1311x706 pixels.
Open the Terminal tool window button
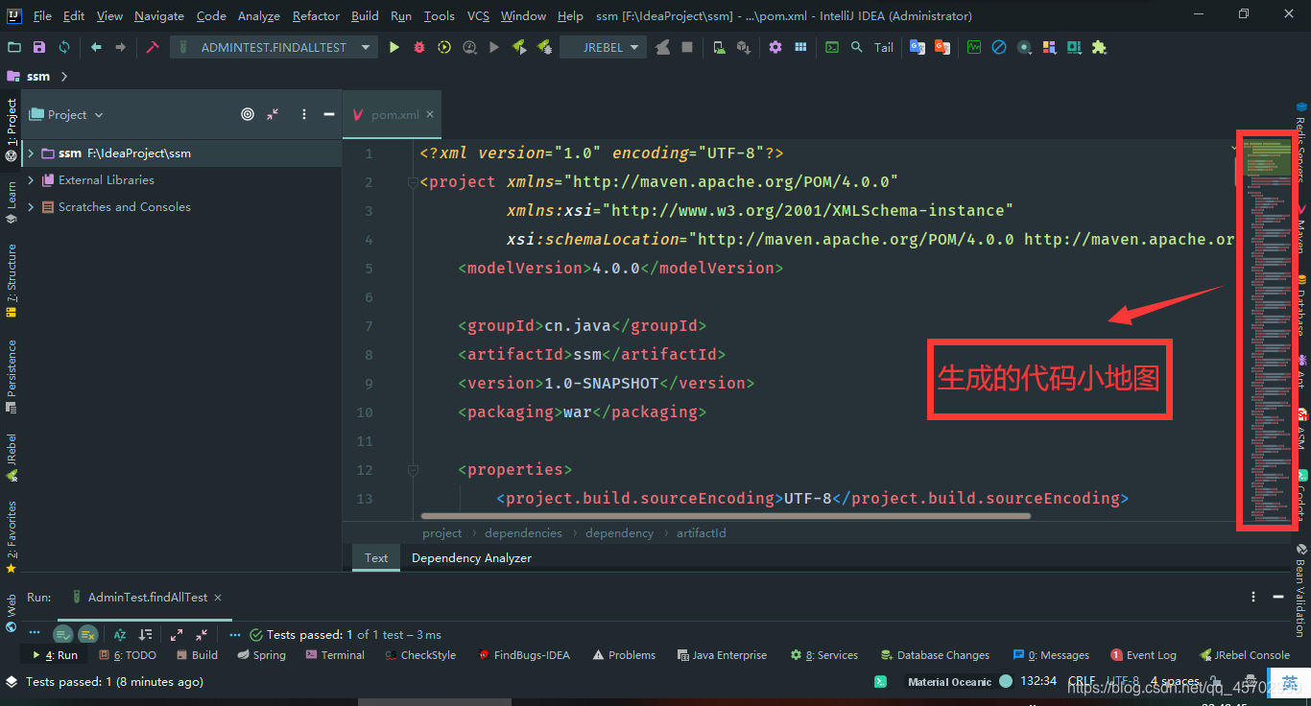[x=335, y=655]
